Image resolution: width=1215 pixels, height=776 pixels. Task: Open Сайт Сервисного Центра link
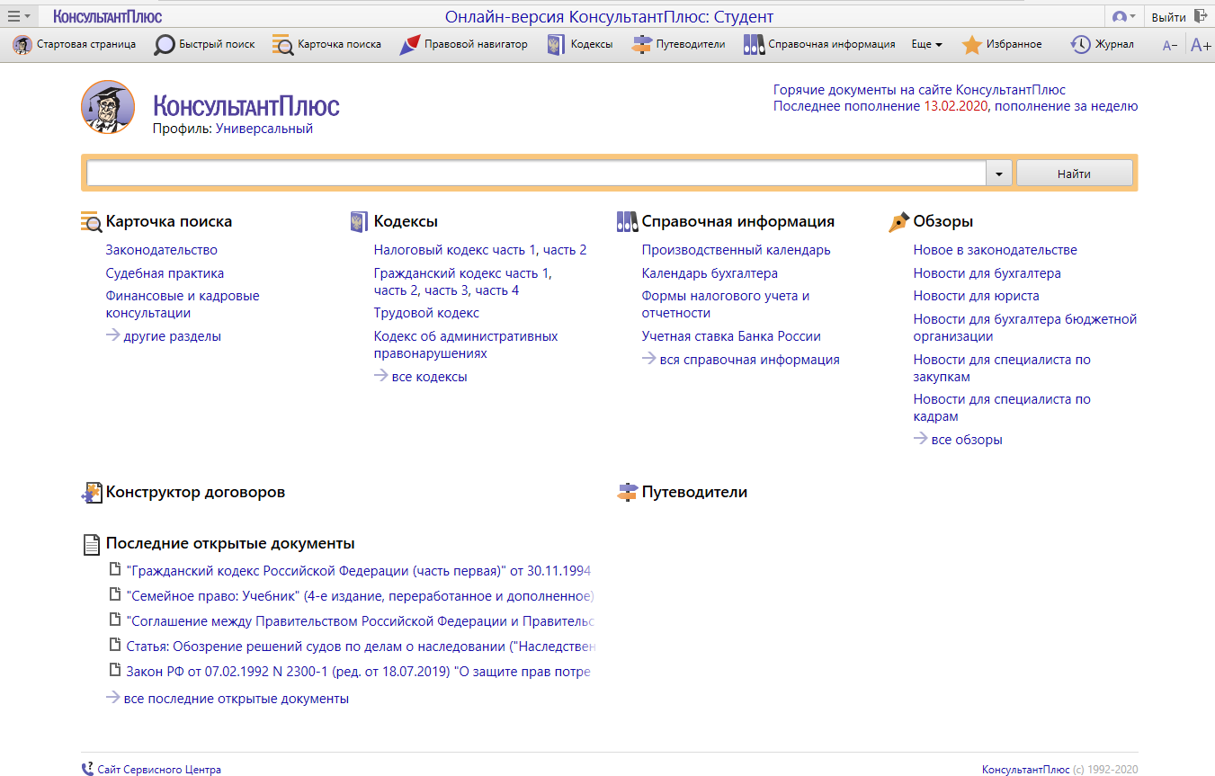[159, 770]
